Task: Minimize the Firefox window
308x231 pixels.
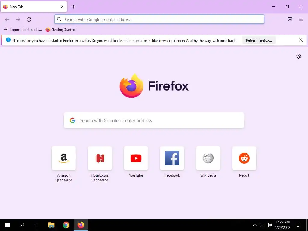Action: (273, 7)
